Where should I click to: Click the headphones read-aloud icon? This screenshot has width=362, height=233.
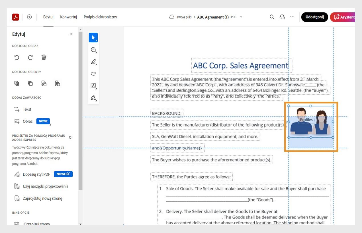click(x=282, y=17)
